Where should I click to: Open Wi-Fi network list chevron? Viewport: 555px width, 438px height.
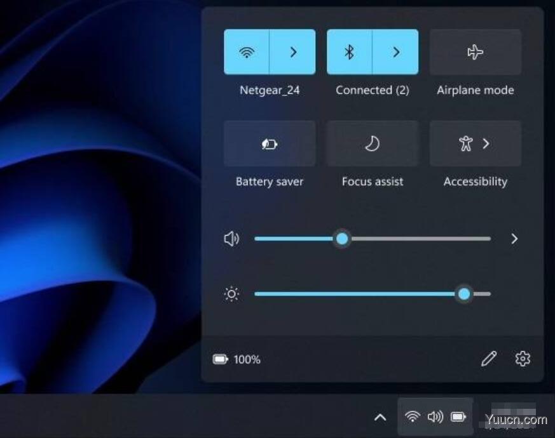pyautogui.click(x=292, y=52)
